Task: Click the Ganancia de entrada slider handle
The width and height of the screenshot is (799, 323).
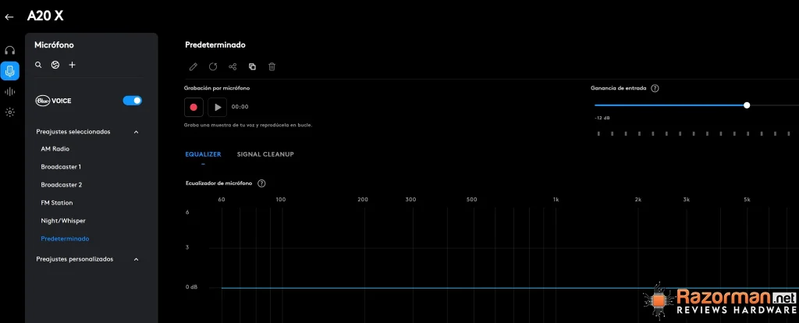Action: [x=747, y=105]
